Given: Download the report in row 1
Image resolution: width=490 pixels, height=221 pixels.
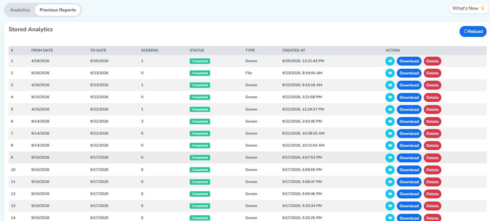Looking at the screenshot, I should point(409,61).
